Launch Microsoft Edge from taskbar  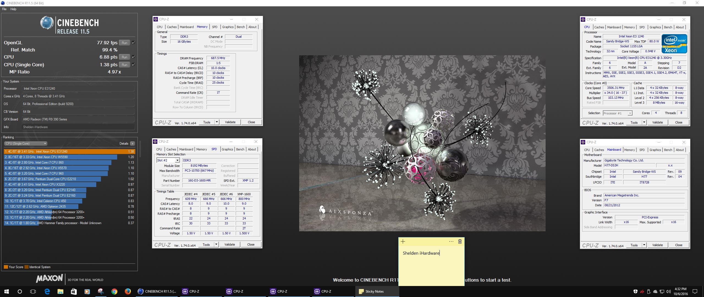coord(47,291)
